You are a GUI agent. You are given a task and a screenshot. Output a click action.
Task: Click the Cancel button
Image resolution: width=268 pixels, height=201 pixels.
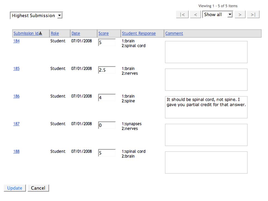tap(38, 188)
